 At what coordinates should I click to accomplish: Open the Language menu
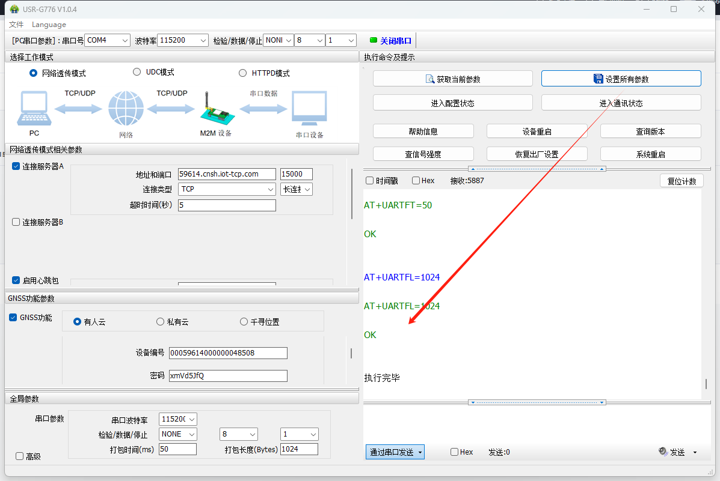click(49, 25)
